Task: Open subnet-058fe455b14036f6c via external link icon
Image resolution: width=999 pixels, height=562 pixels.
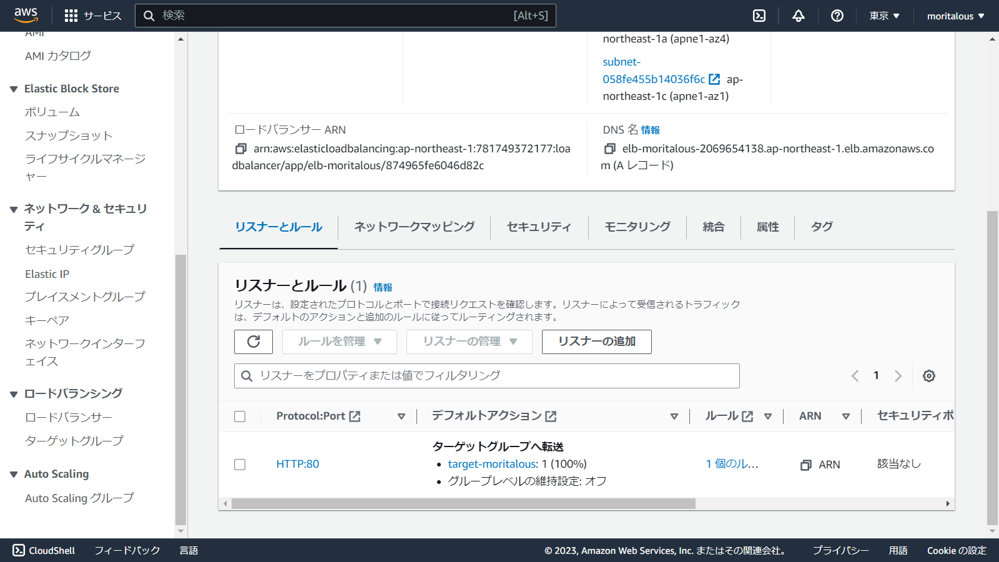Action: (x=714, y=79)
